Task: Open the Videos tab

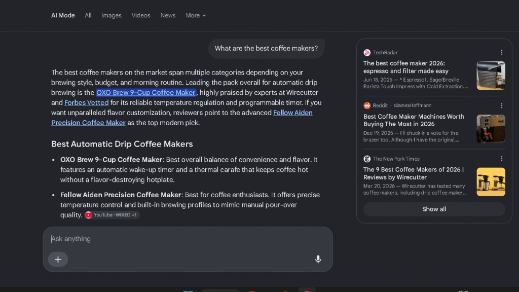Action: [x=141, y=16]
